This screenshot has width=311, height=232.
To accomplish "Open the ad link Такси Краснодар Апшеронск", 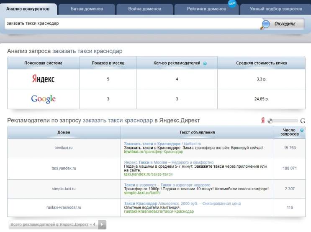I will (x=182, y=204).
